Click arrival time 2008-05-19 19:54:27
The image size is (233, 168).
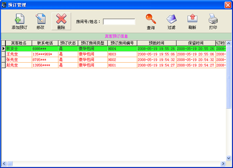coord(157,65)
